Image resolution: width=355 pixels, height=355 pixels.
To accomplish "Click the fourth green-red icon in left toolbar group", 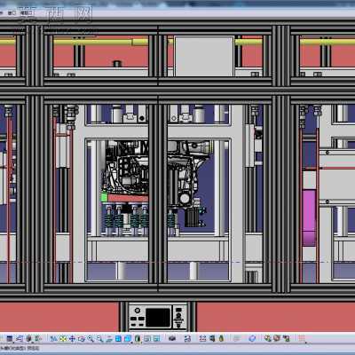I will pos(38,338).
